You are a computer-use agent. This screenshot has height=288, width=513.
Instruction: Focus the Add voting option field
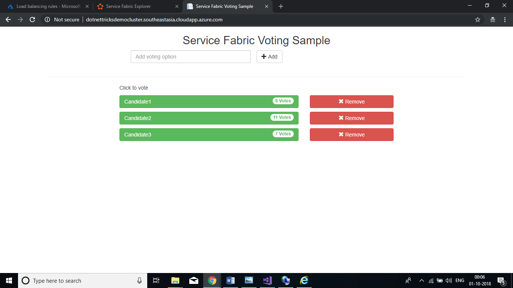coord(191,57)
